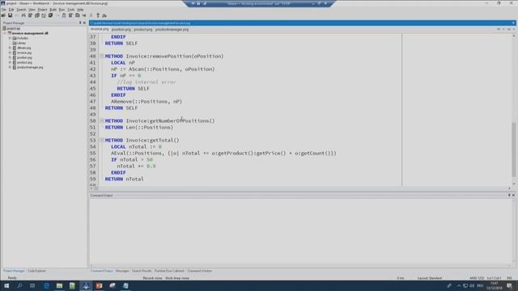
Task: Select the Library item in project tree
Action: (x=21, y=43)
